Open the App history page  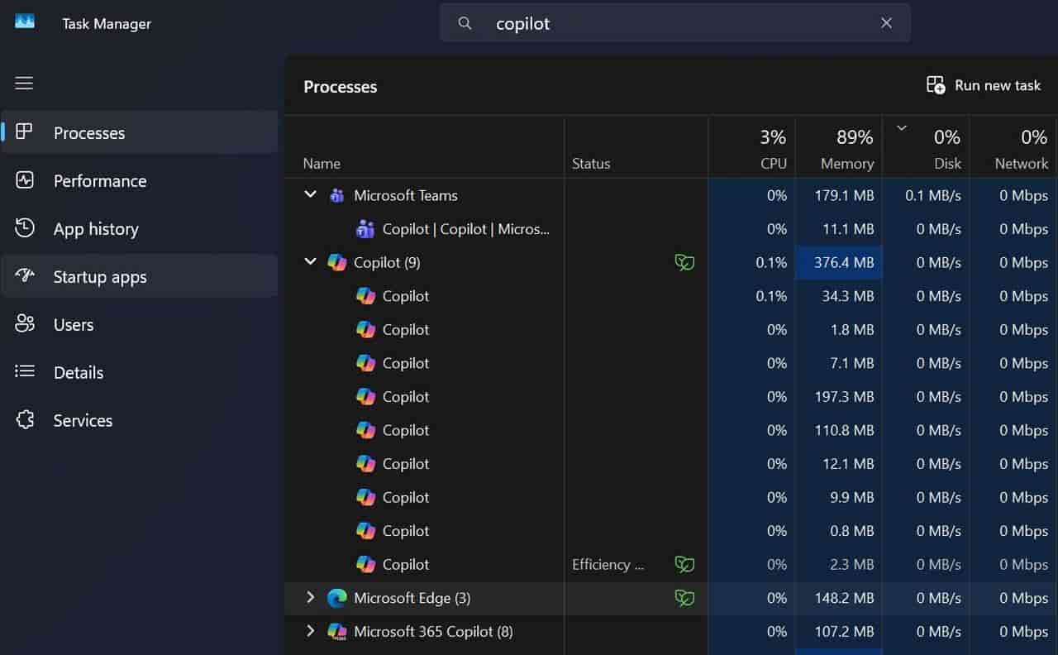140,228
